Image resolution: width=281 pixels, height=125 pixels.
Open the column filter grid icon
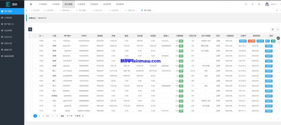pyautogui.click(x=272, y=29)
